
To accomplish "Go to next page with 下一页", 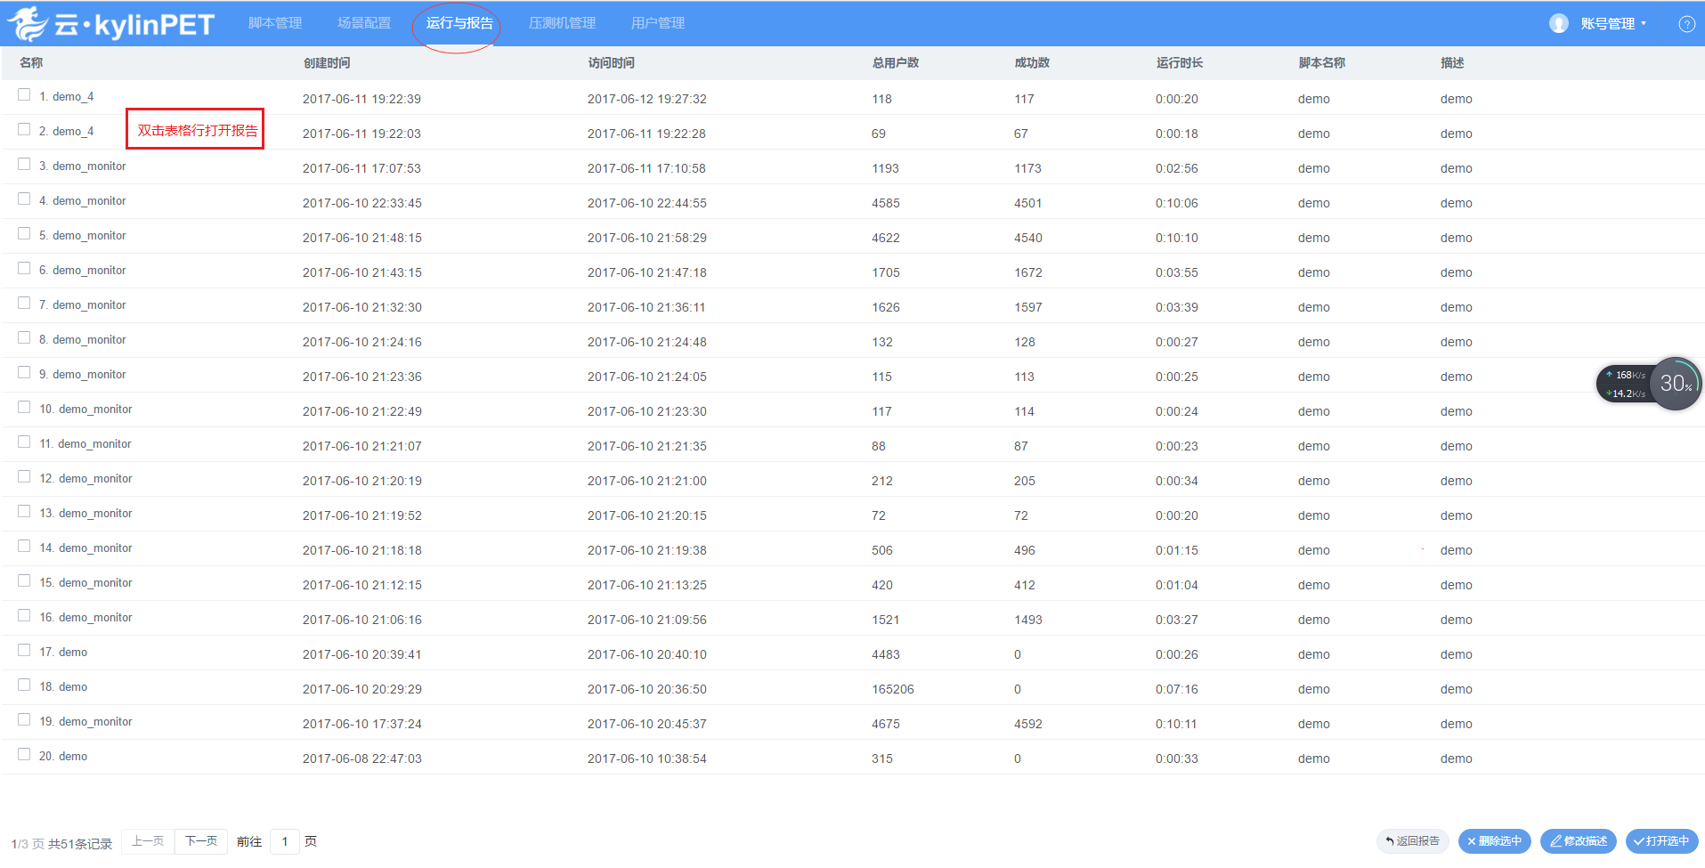I will 201,841.
